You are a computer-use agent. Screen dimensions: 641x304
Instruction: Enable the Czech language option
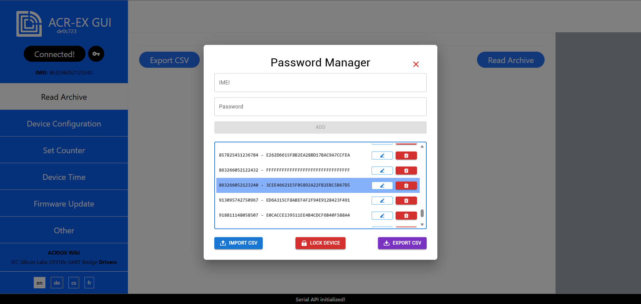coord(73,283)
